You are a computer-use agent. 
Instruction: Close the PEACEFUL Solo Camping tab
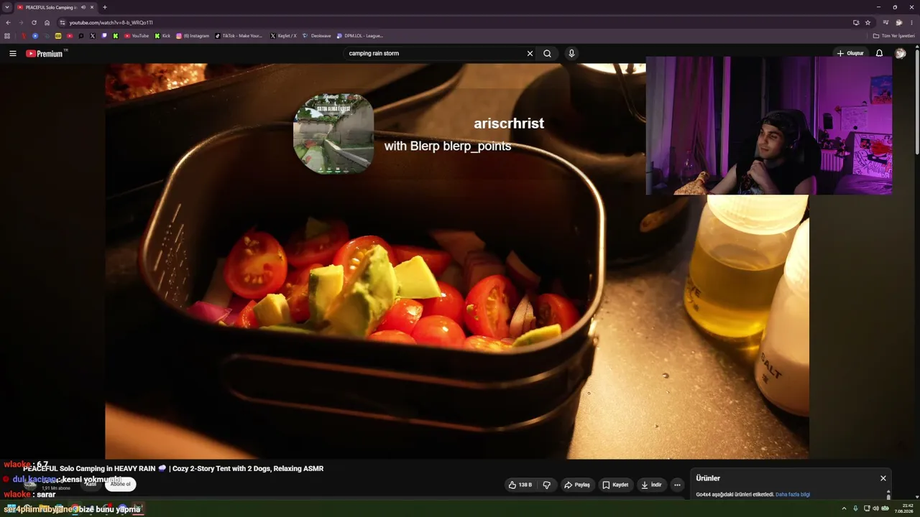(x=92, y=7)
